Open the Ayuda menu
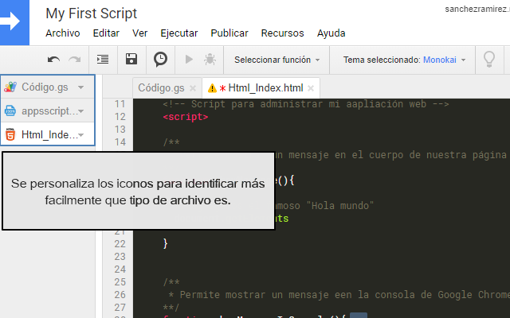This screenshot has width=510, height=318. [x=331, y=33]
